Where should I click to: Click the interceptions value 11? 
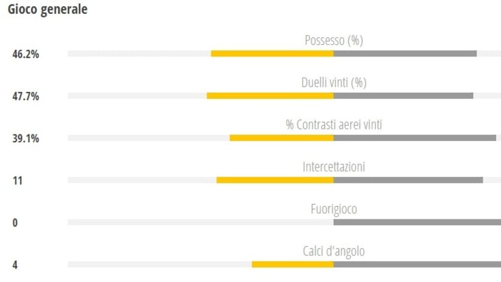(x=17, y=181)
